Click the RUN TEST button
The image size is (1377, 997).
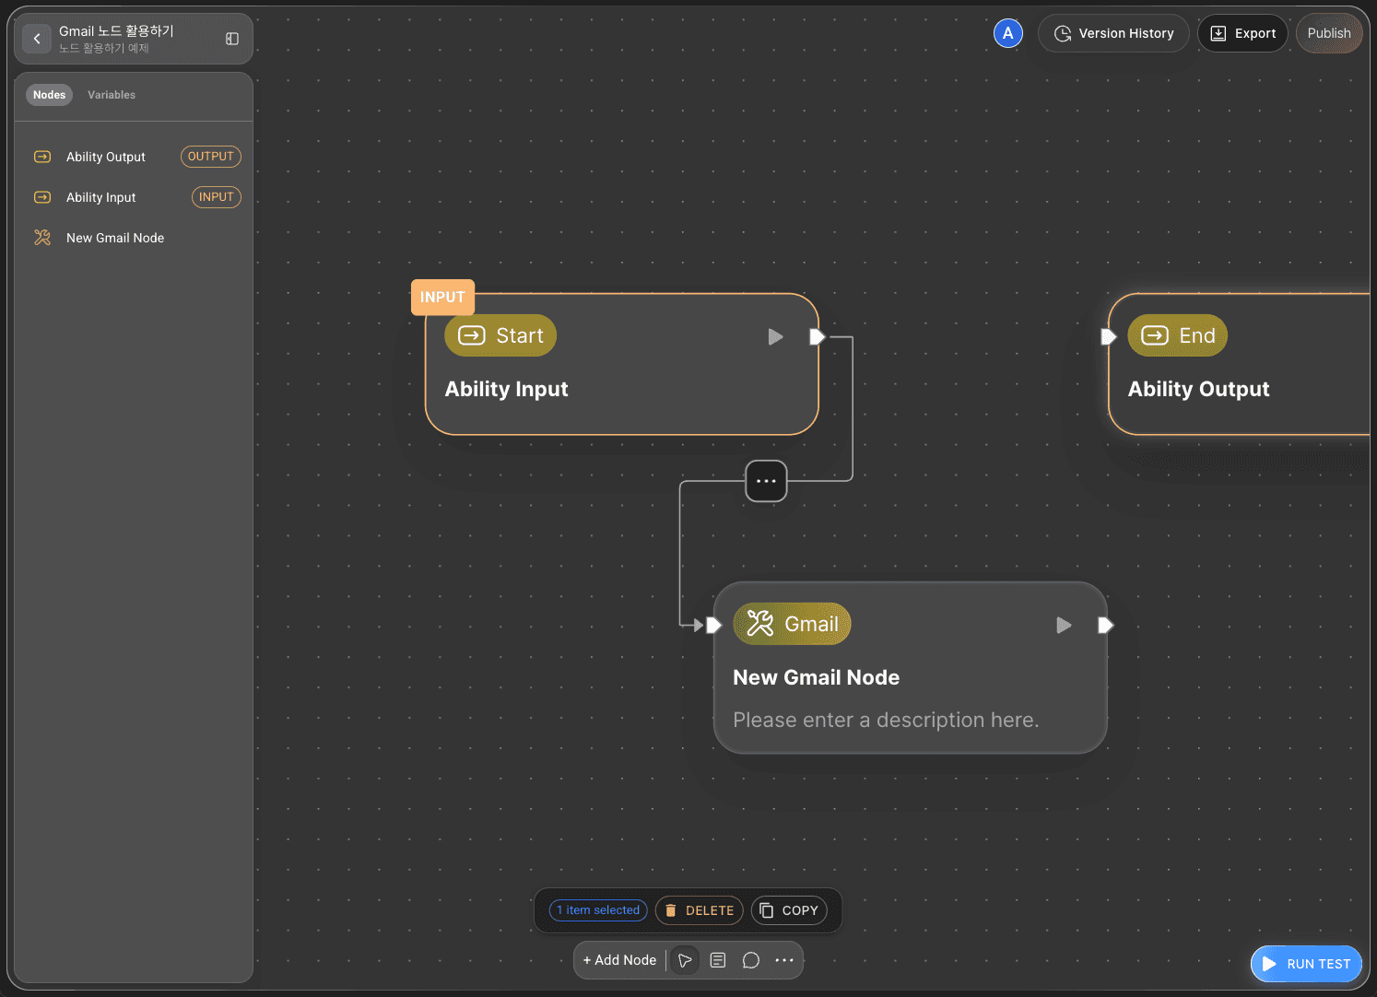pos(1306,964)
